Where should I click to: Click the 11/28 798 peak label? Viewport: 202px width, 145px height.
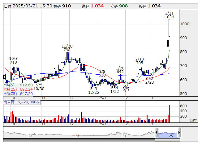coord(67,48)
